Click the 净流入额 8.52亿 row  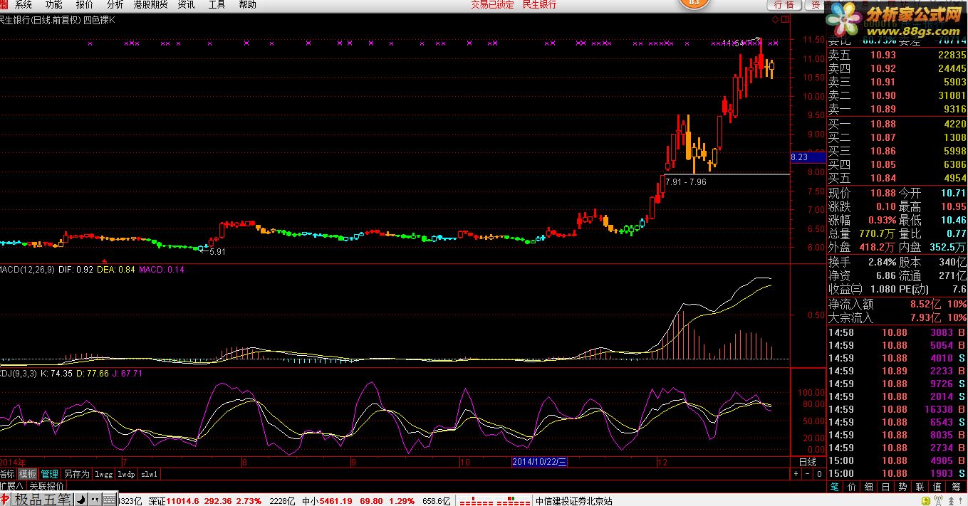897,304
